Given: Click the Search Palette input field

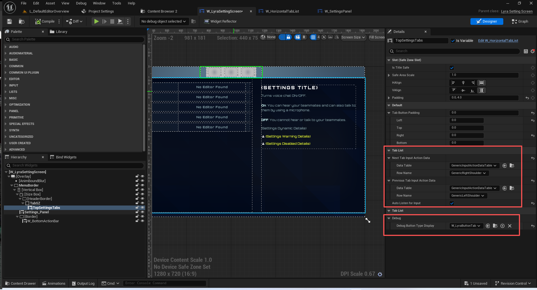Looking at the screenshot, I should (75, 39).
